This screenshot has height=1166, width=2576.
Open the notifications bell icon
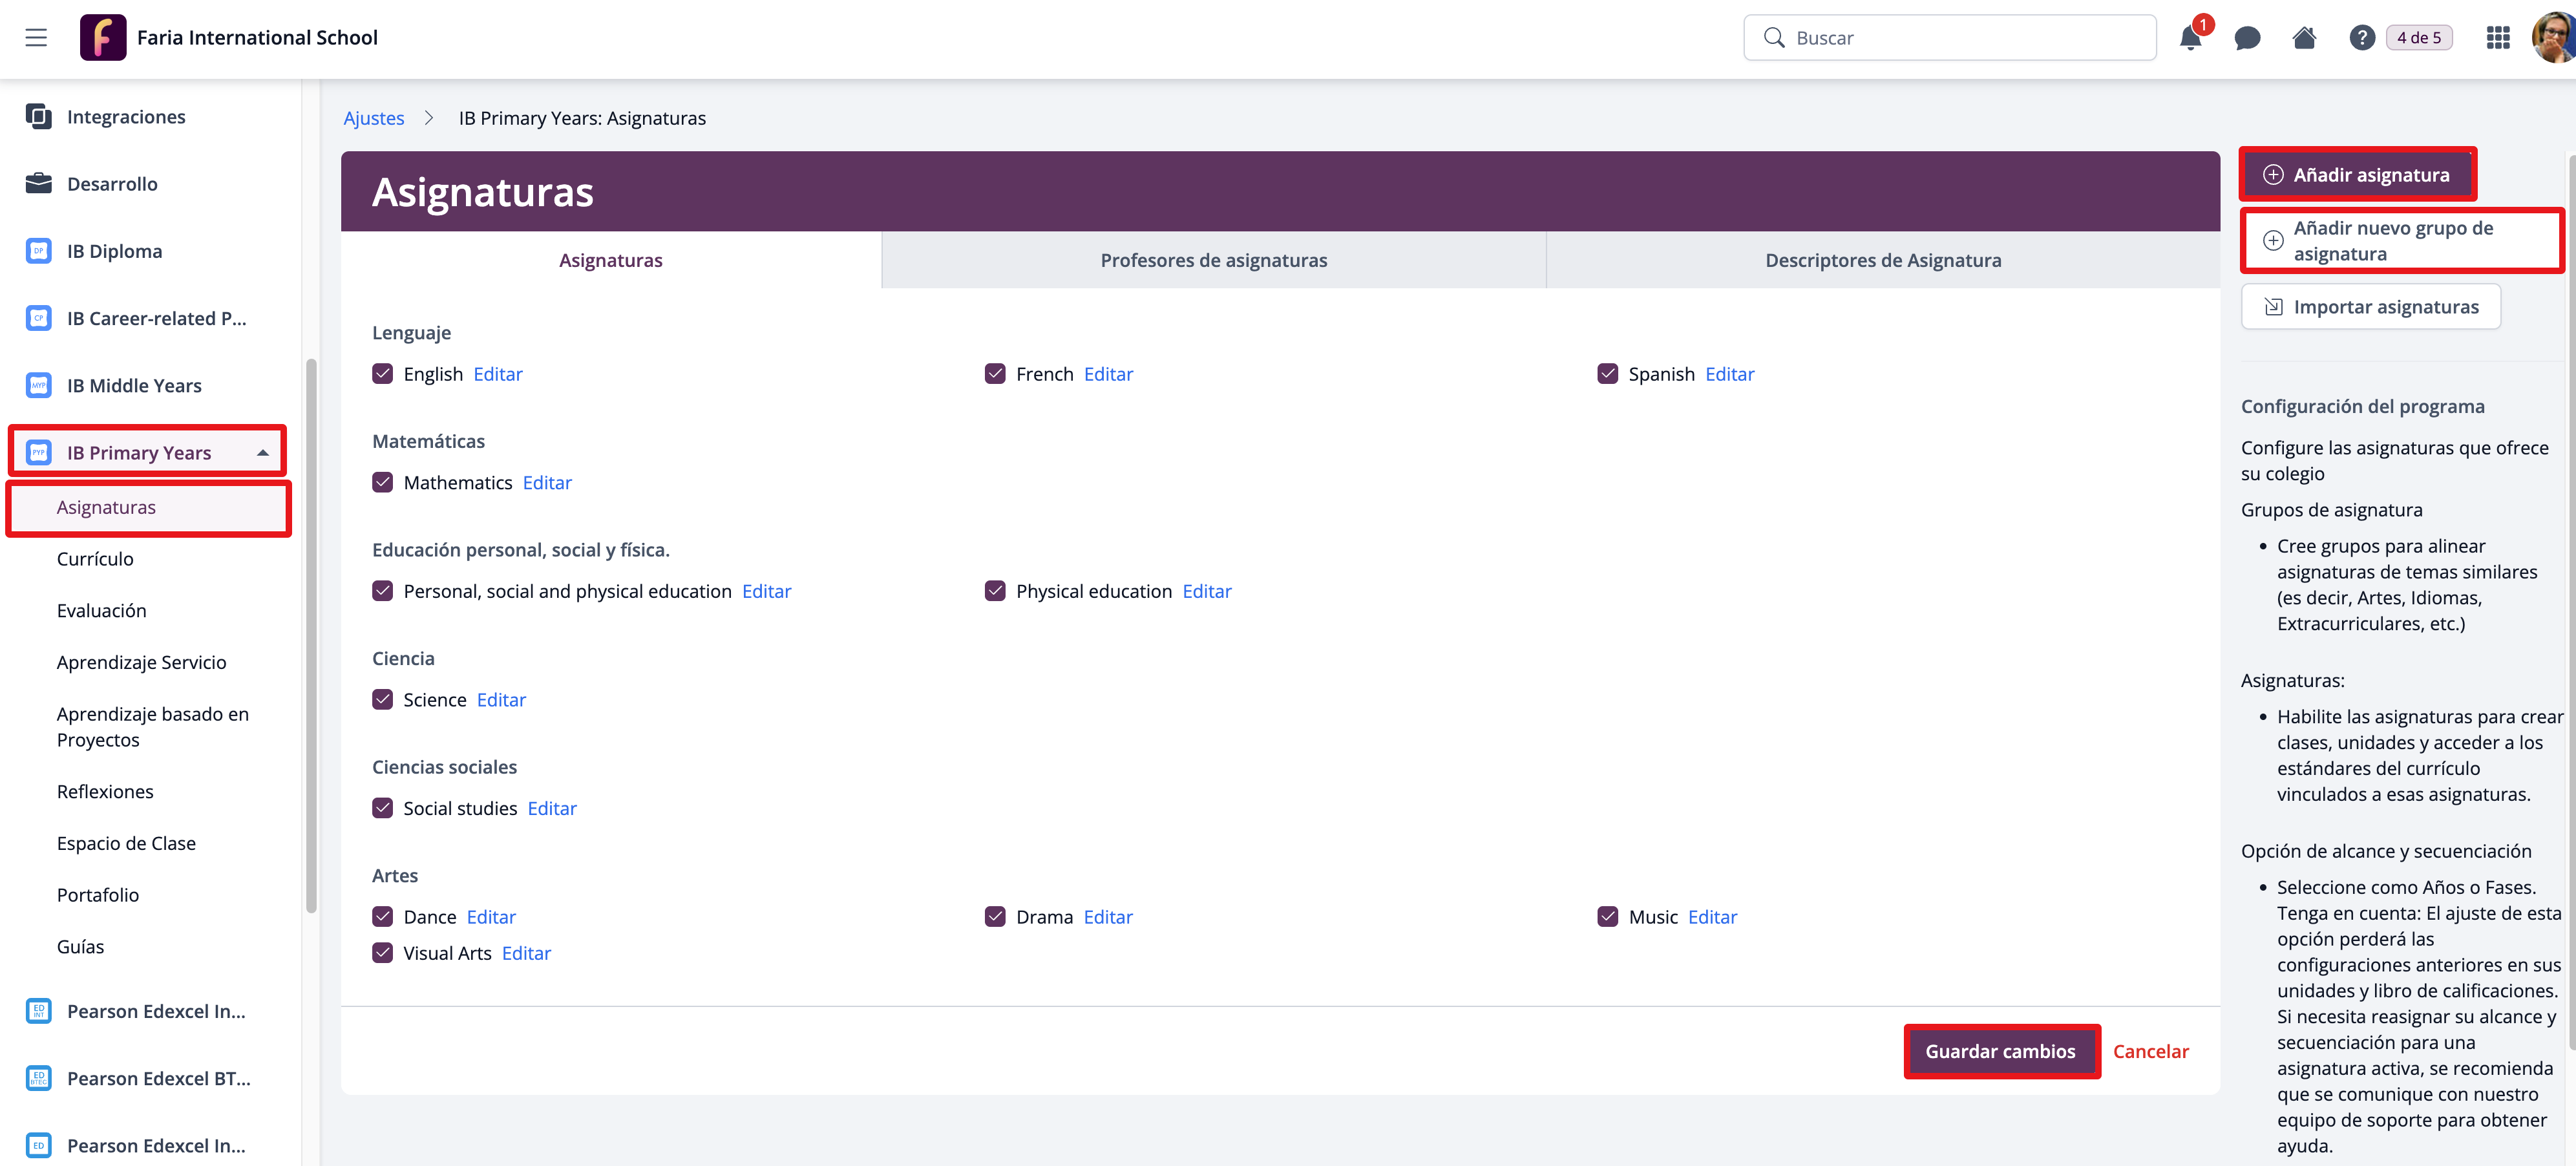click(2189, 39)
